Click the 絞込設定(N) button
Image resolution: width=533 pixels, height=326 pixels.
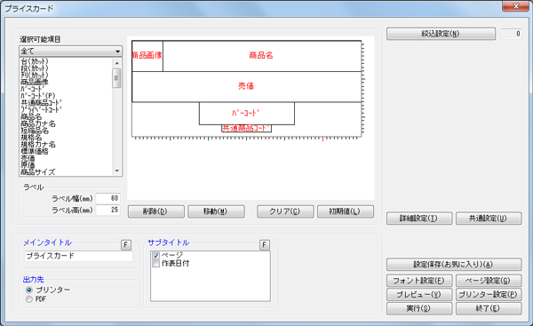(441, 34)
